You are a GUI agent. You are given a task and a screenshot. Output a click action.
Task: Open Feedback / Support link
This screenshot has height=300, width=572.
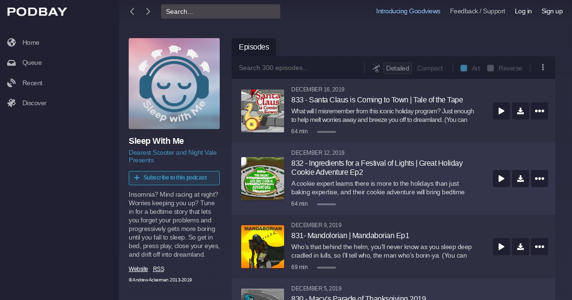[478, 11]
